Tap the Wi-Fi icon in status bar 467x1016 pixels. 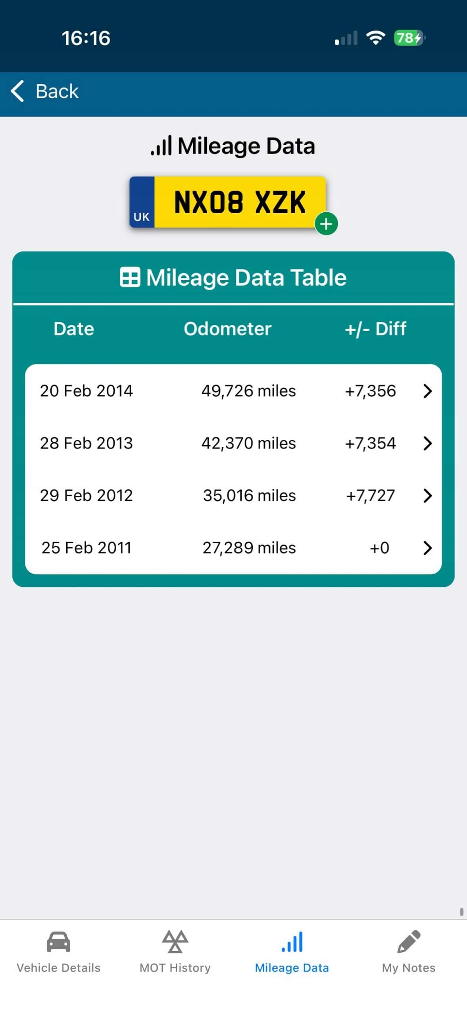tap(375, 38)
